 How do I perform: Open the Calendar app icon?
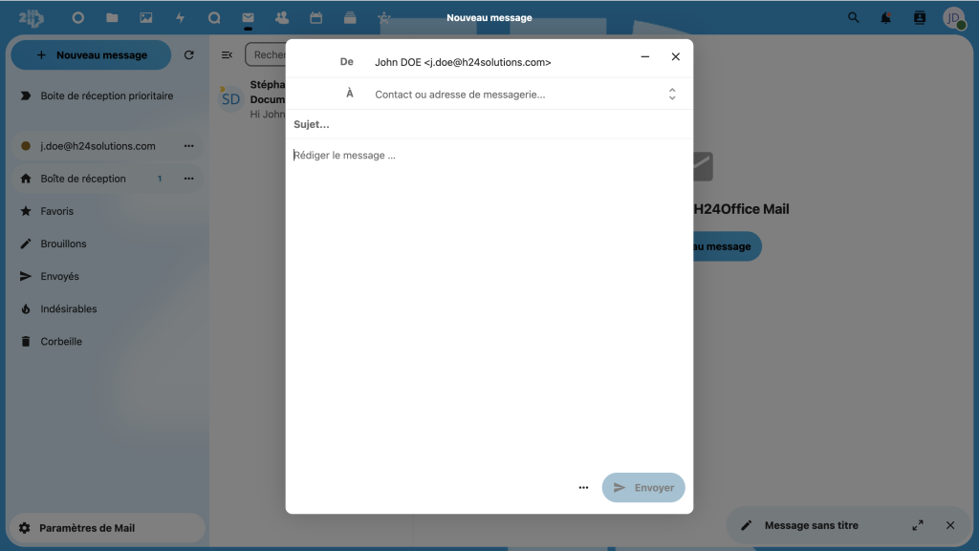click(315, 17)
